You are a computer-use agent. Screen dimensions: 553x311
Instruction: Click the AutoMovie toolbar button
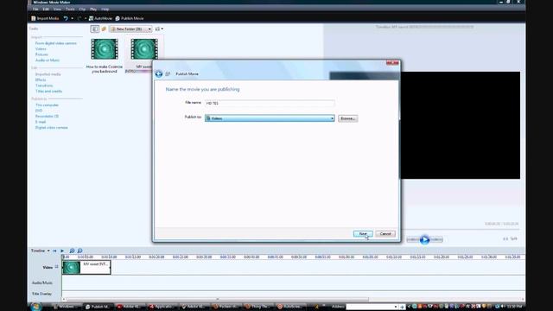coord(100,18)
